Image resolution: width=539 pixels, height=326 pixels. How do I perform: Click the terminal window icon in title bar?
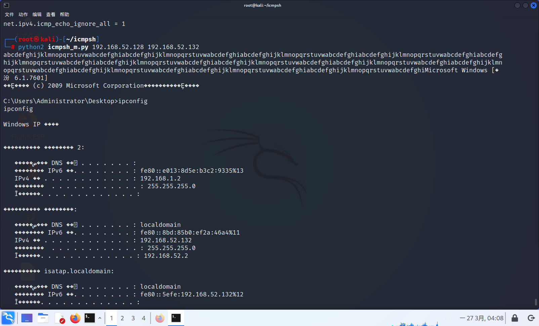(x=6, y=5)
